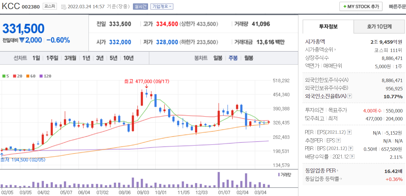Click the 목표주가 value 550,000

point(394,111)
